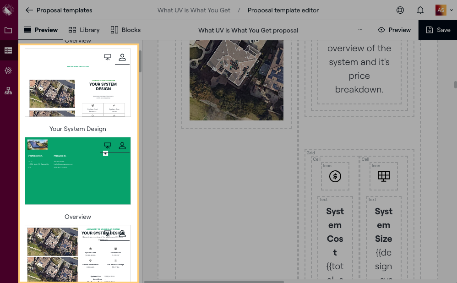Click the Save button
The image size is (457, 283).
tap(438, 30)
